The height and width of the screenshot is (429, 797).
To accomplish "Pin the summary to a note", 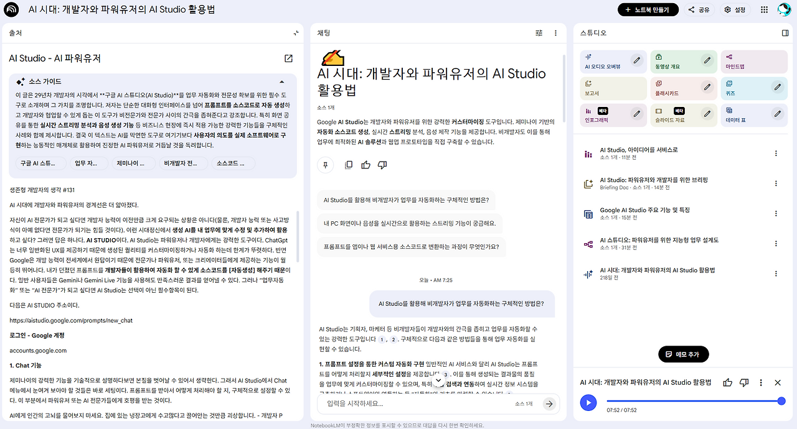I will (x=325, y=165).
